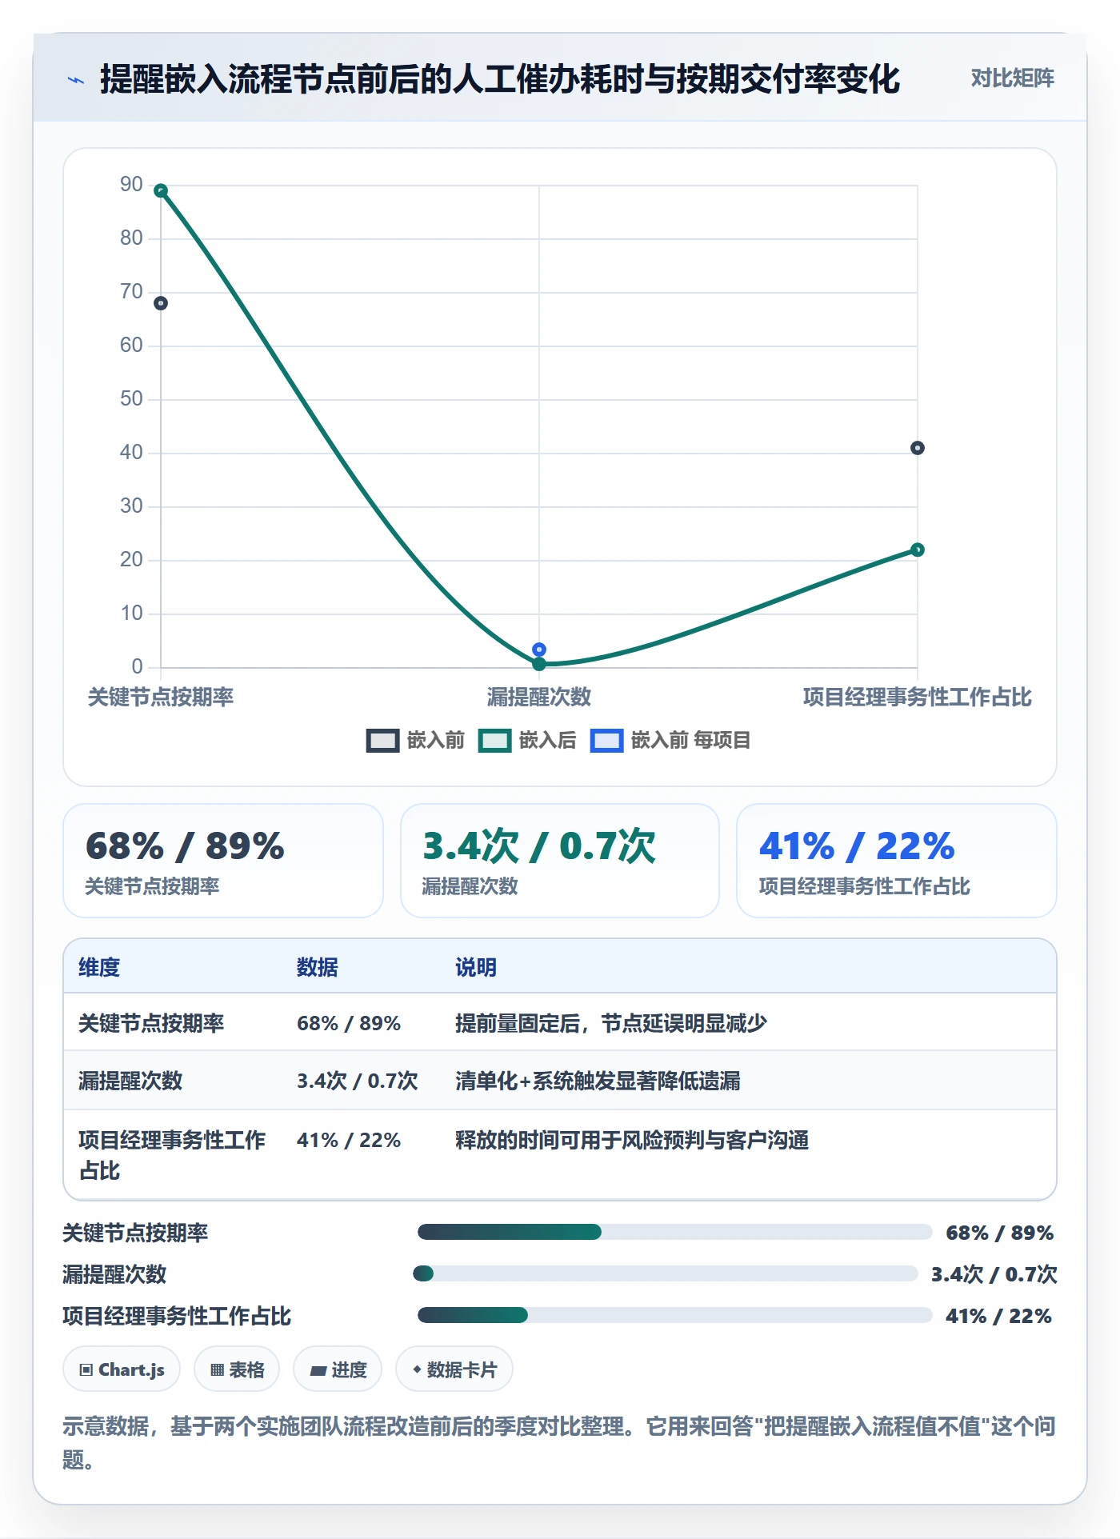Viewport: 1120px width, 1539px height.
Task: Toggle the 嵌入前 每项目 legend dataset
Action: pyautogui.click(x=670, y=741)
